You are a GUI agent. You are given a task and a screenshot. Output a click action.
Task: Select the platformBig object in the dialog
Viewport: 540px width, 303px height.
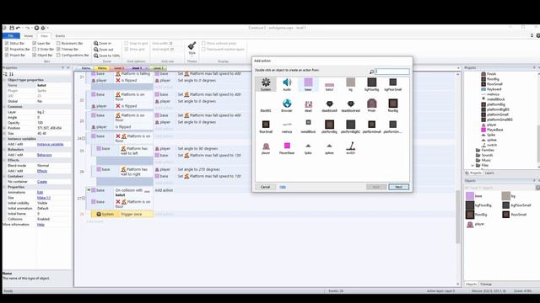[329, 126]
